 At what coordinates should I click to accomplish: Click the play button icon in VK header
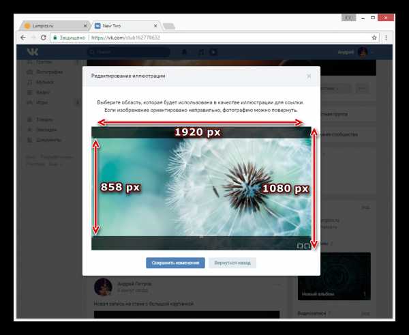[213, 52]
